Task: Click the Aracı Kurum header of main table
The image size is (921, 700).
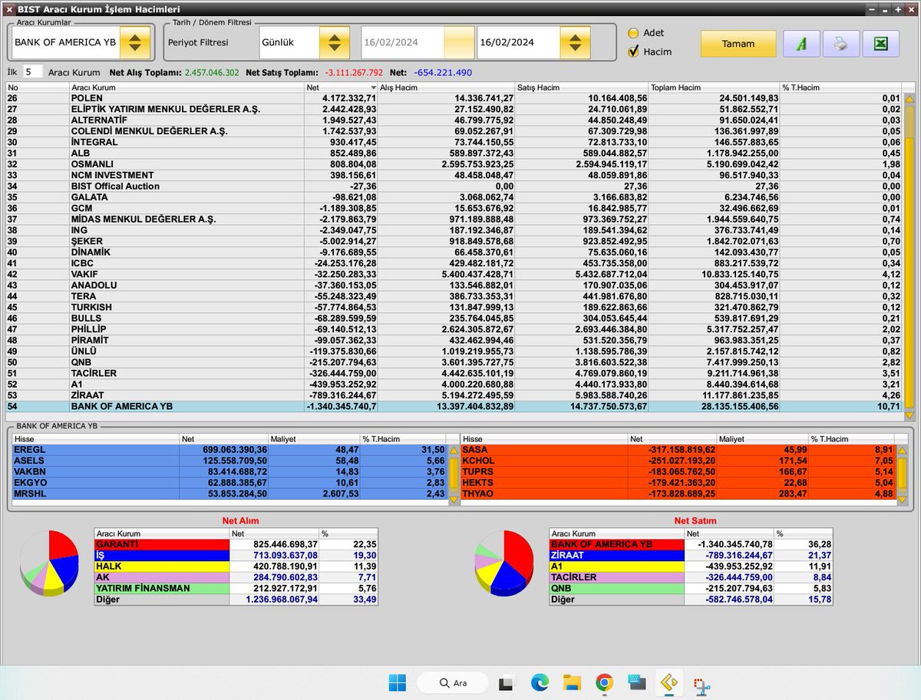Action: coord(187,87)
